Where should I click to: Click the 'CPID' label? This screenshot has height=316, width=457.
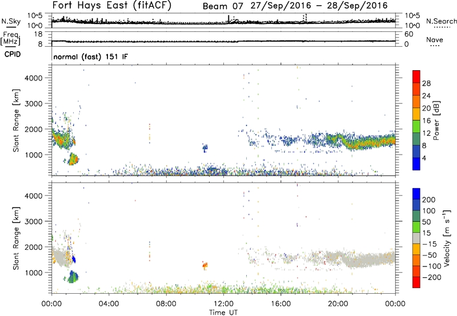13,54
